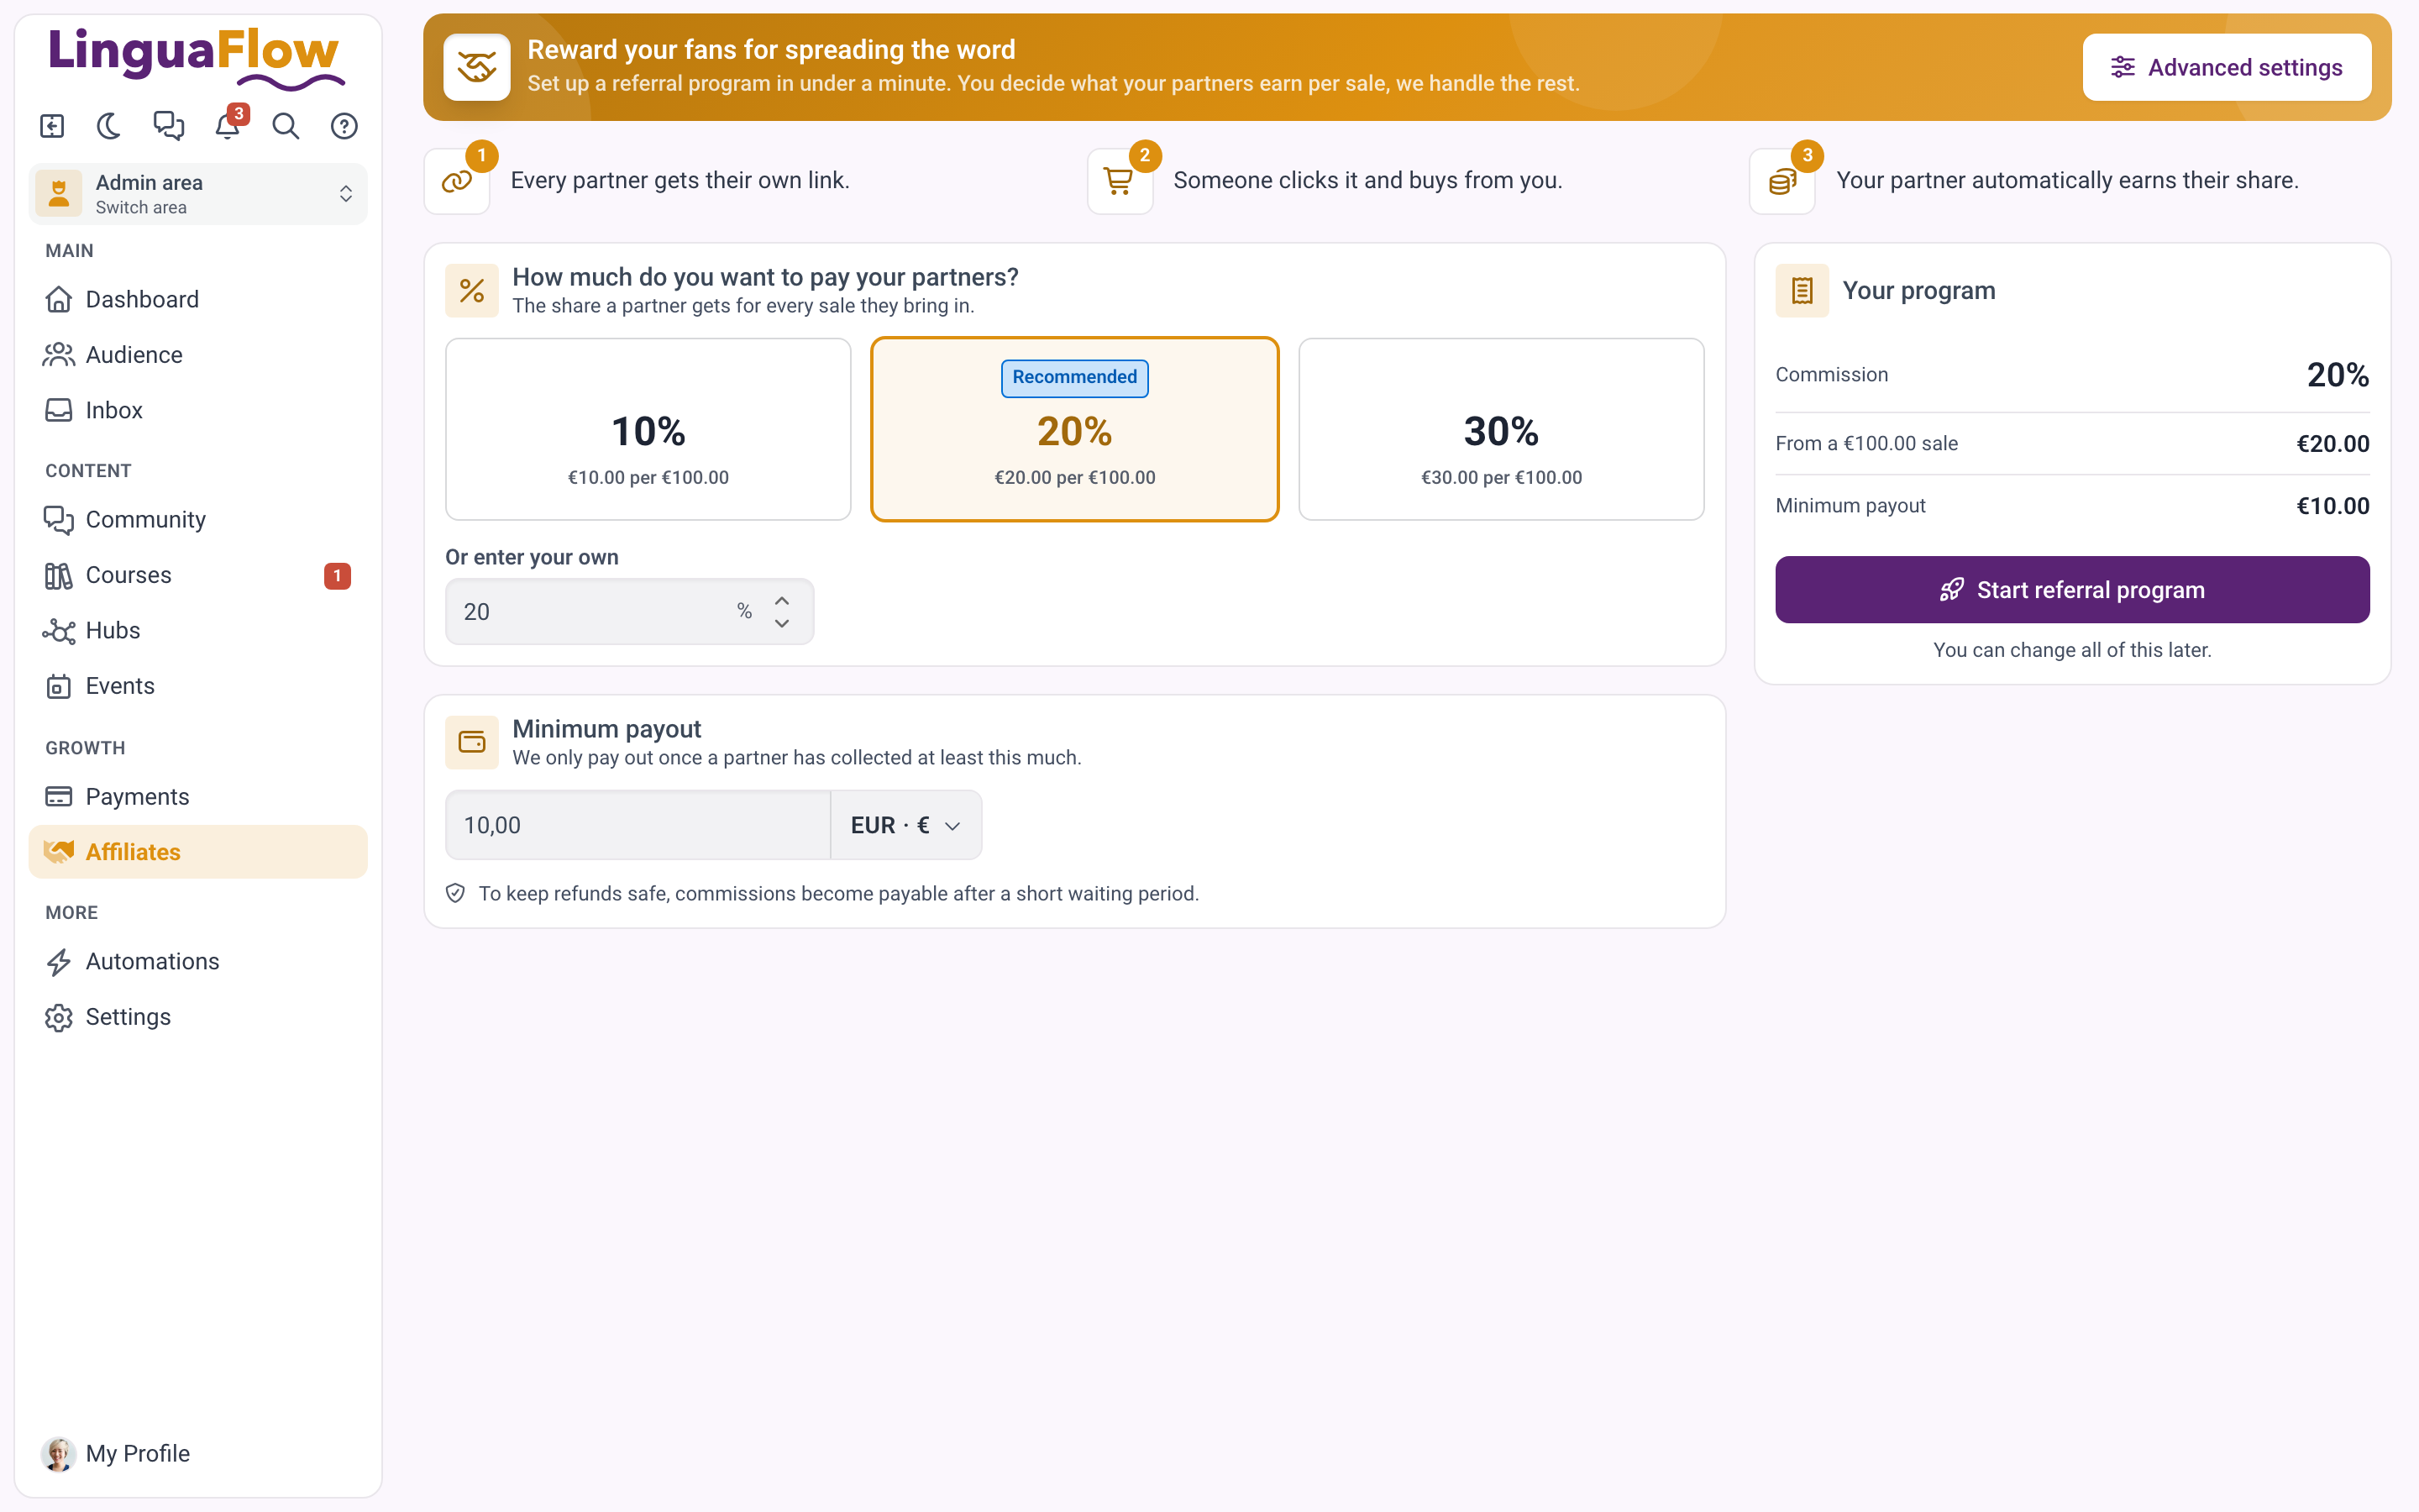The height and width of the screenshot is (1512, 2419).
Task: Toggle dark mode with the moon icon
Action: pos(109,126)
